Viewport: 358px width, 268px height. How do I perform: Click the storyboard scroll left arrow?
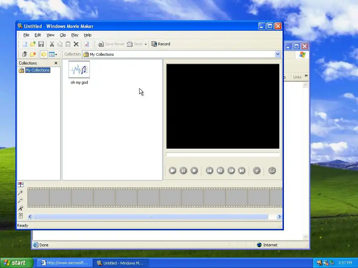[x=30, y=216]
